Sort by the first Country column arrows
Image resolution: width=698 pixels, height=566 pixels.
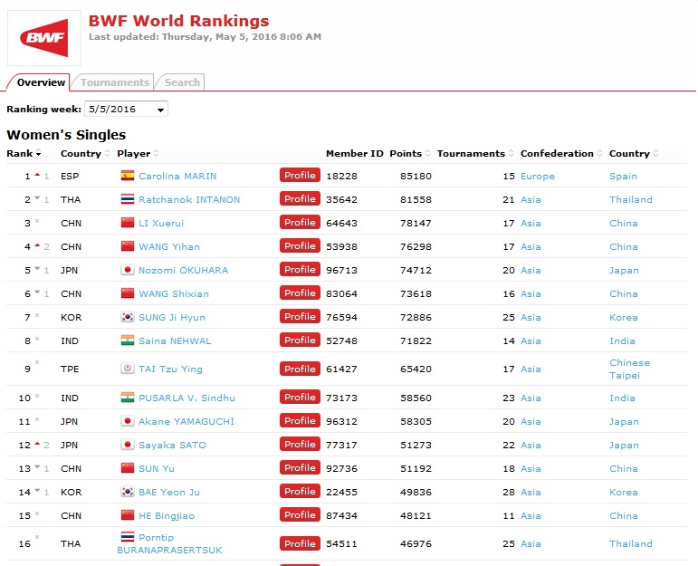108,154
